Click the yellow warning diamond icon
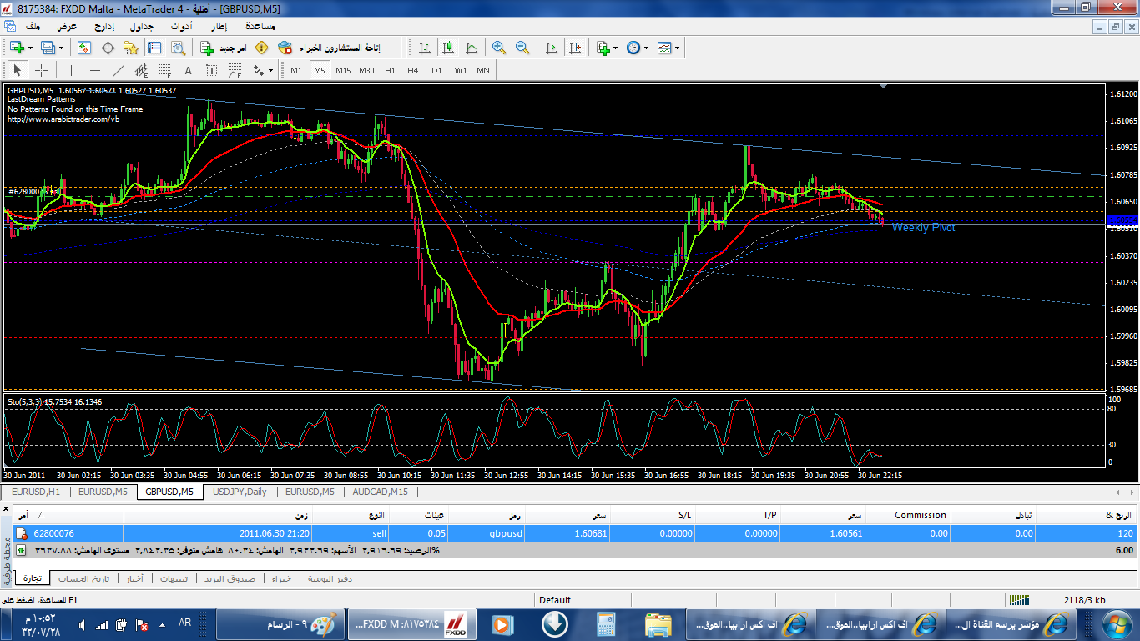 261,48
